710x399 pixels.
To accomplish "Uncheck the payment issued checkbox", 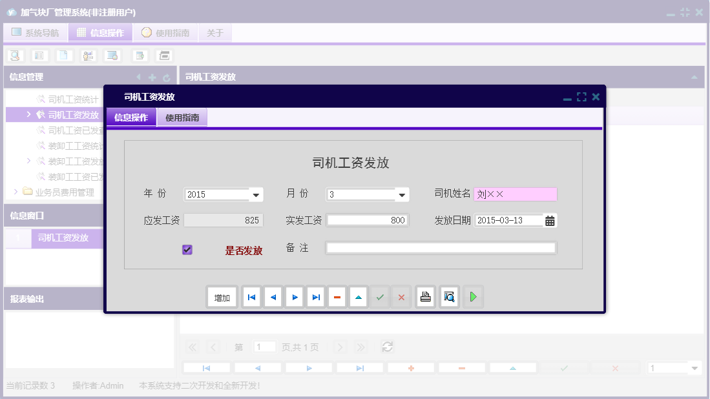I will (x=187, y=249).
